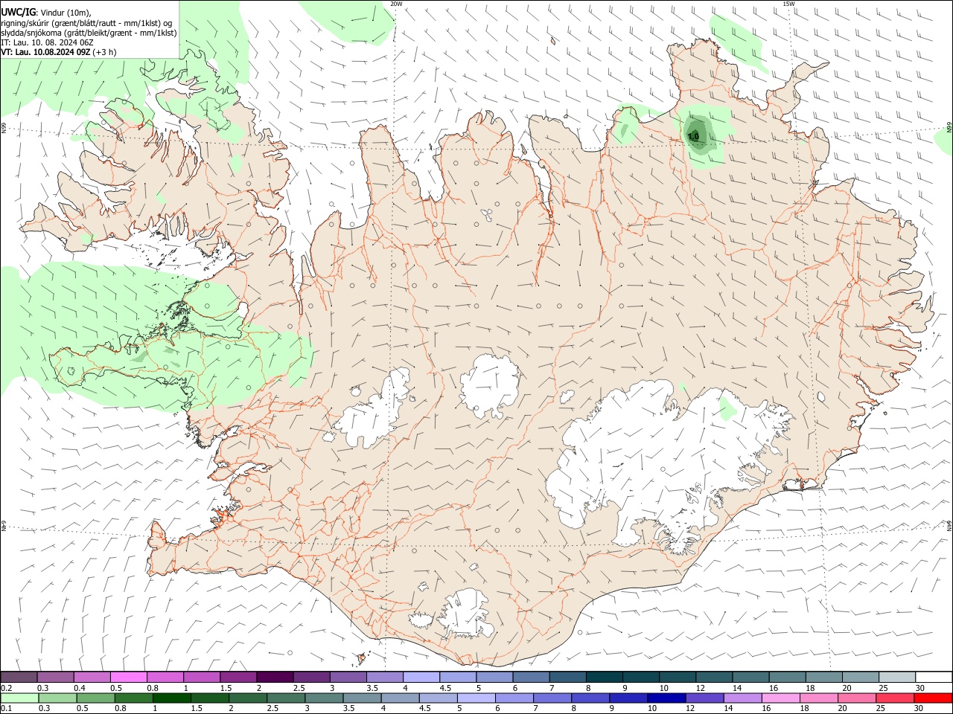Click the '20W' longitude label
953x714 pixels.
(396, 4)
